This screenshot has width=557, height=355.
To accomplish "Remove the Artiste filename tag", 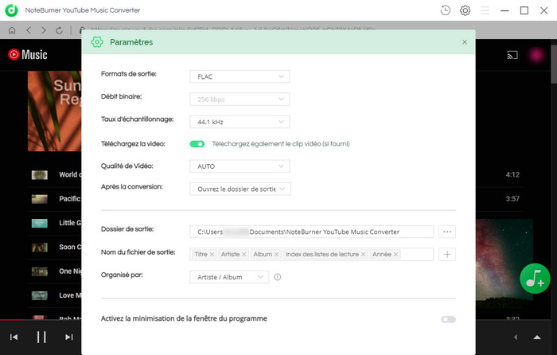I will click(244, 255).
